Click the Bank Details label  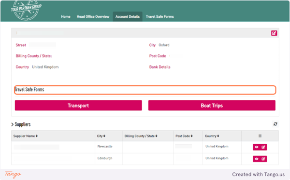160,67
